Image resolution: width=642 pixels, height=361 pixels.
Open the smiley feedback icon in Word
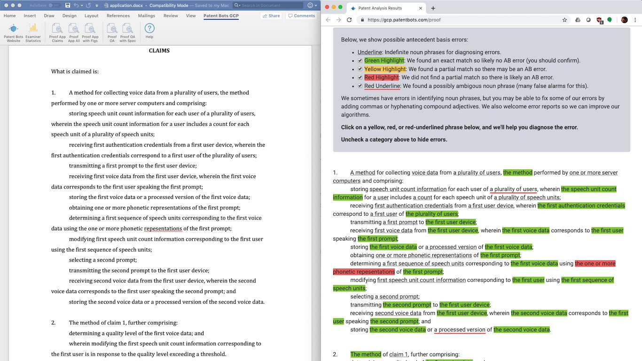coord(310,5)
